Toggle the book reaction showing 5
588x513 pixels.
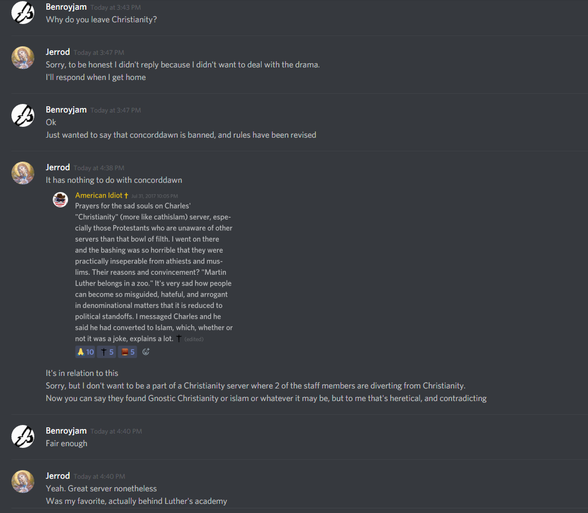(127, 352)
